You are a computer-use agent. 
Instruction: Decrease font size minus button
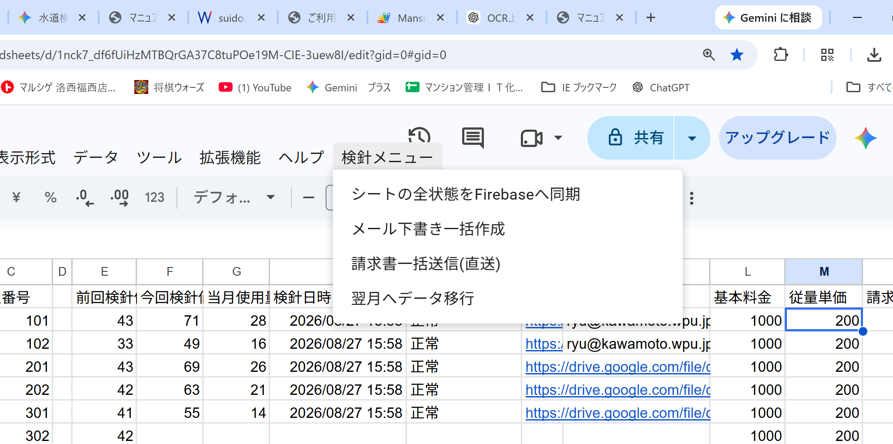[x=308, y=197]
